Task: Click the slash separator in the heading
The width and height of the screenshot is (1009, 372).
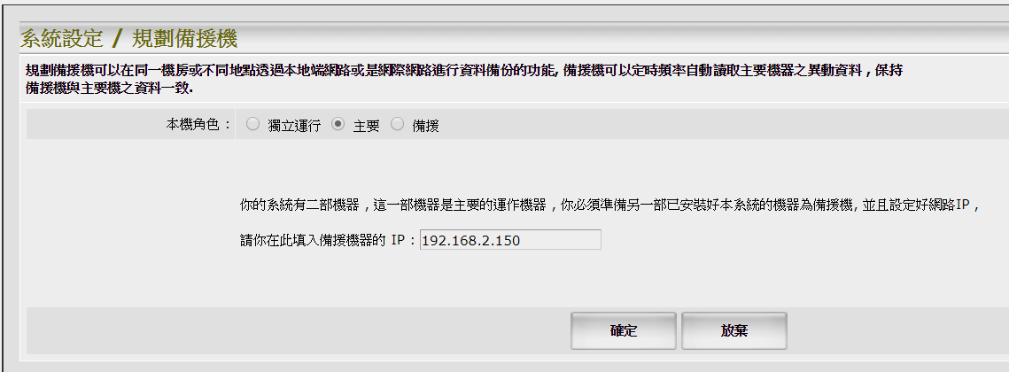Action: click(x=117, y=39)
